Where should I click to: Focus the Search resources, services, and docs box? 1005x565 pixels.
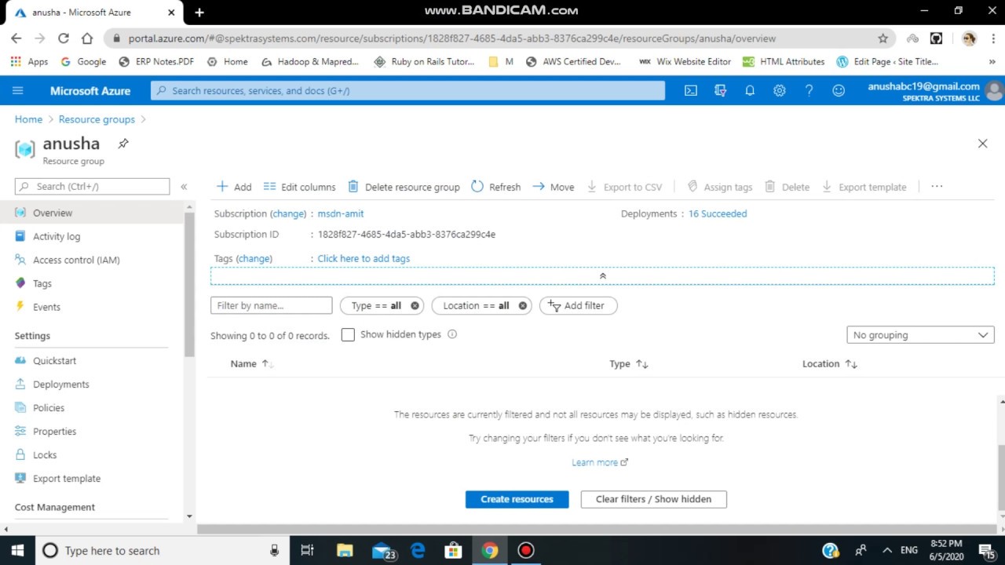[407, 90]
